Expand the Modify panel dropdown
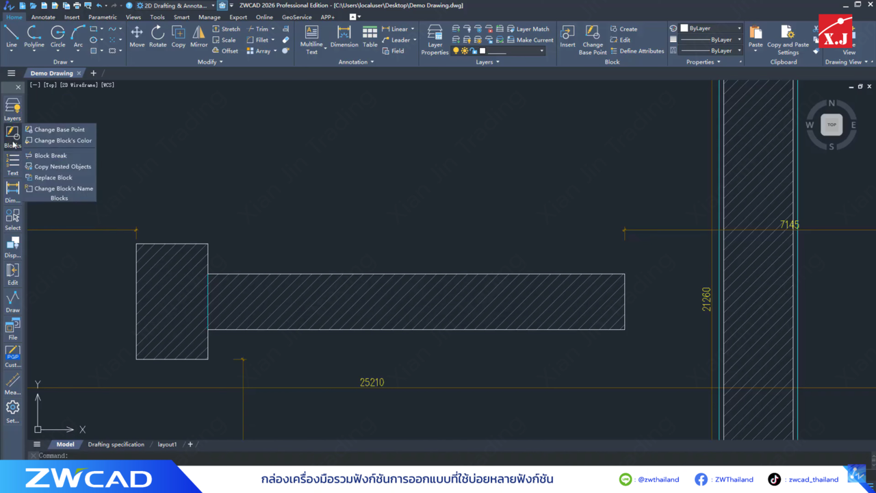Screen dimensions: 876x493 pyautogui.click(x=210, y=62)
